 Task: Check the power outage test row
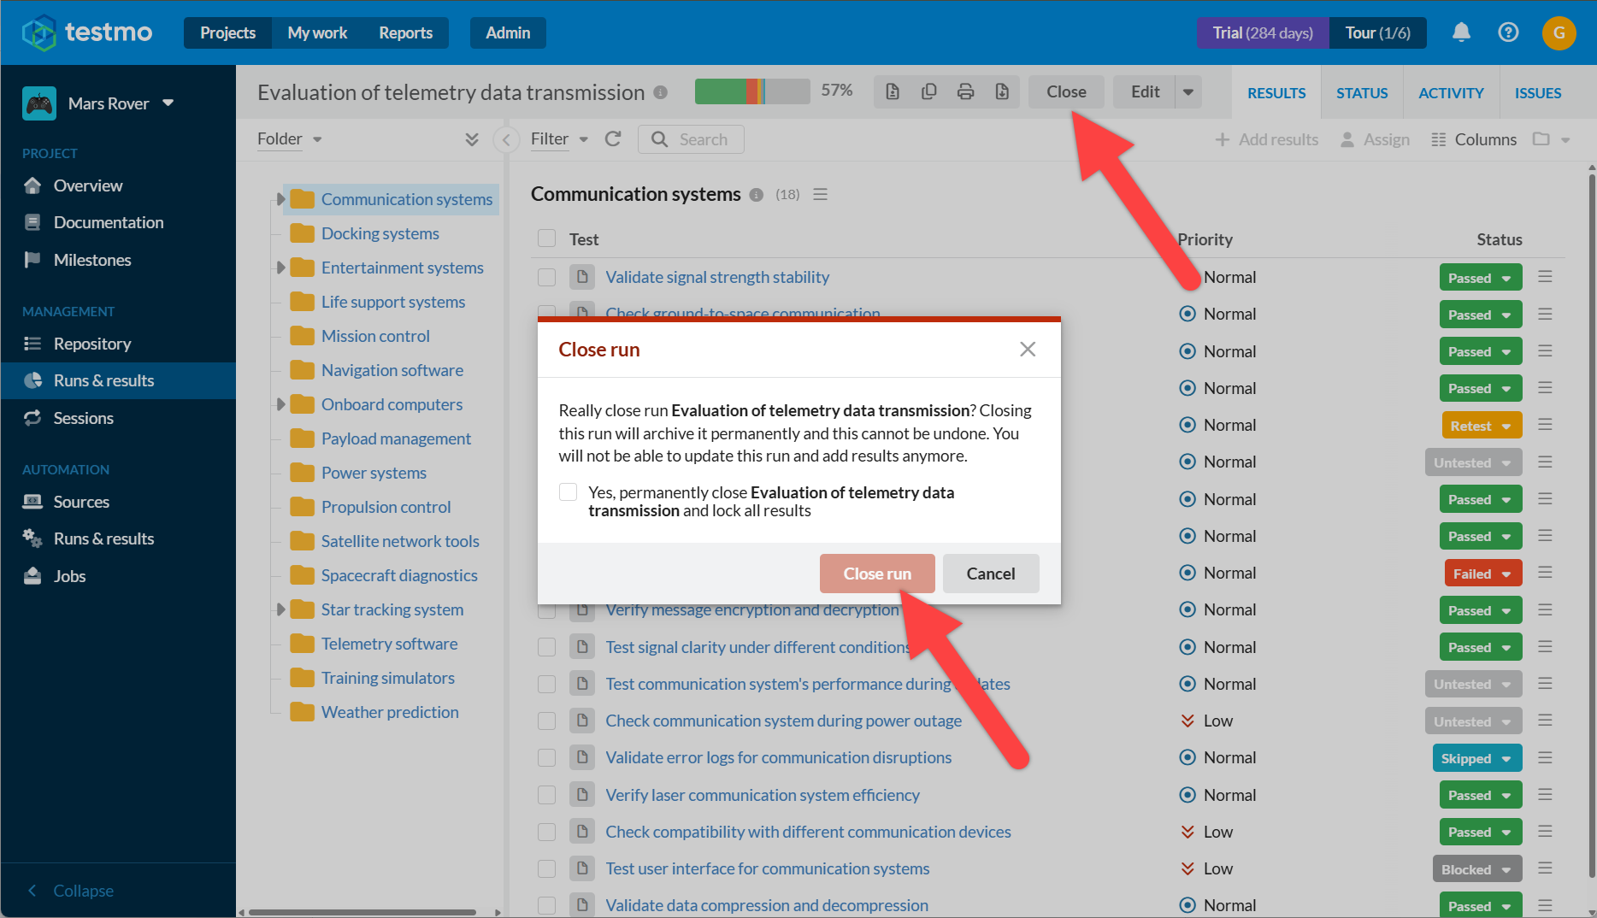(546, 721)
